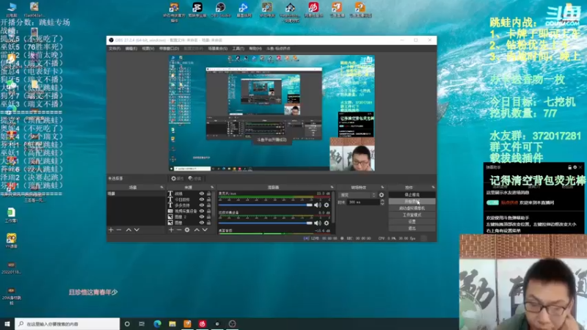This screenshot has height=330, width=587.
Task: Open Task View on the taskbar
Action: [142, 324]
